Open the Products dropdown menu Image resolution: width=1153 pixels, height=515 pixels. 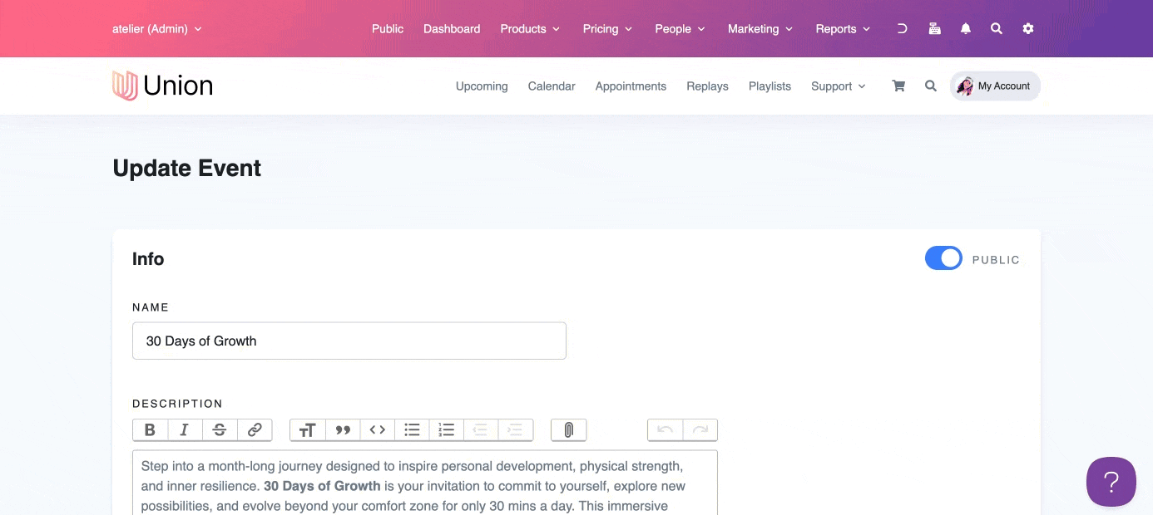[530, 28]
